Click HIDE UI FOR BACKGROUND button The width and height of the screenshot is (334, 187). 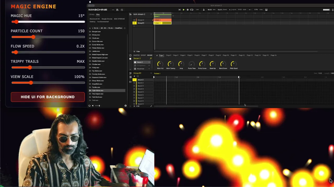point(48,97)
